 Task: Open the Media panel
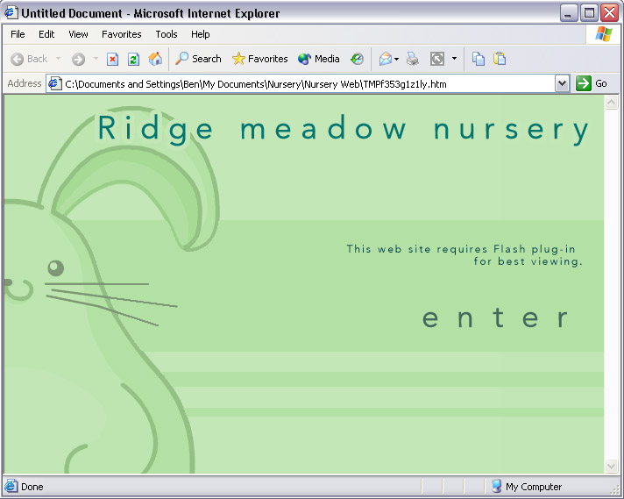319,59
